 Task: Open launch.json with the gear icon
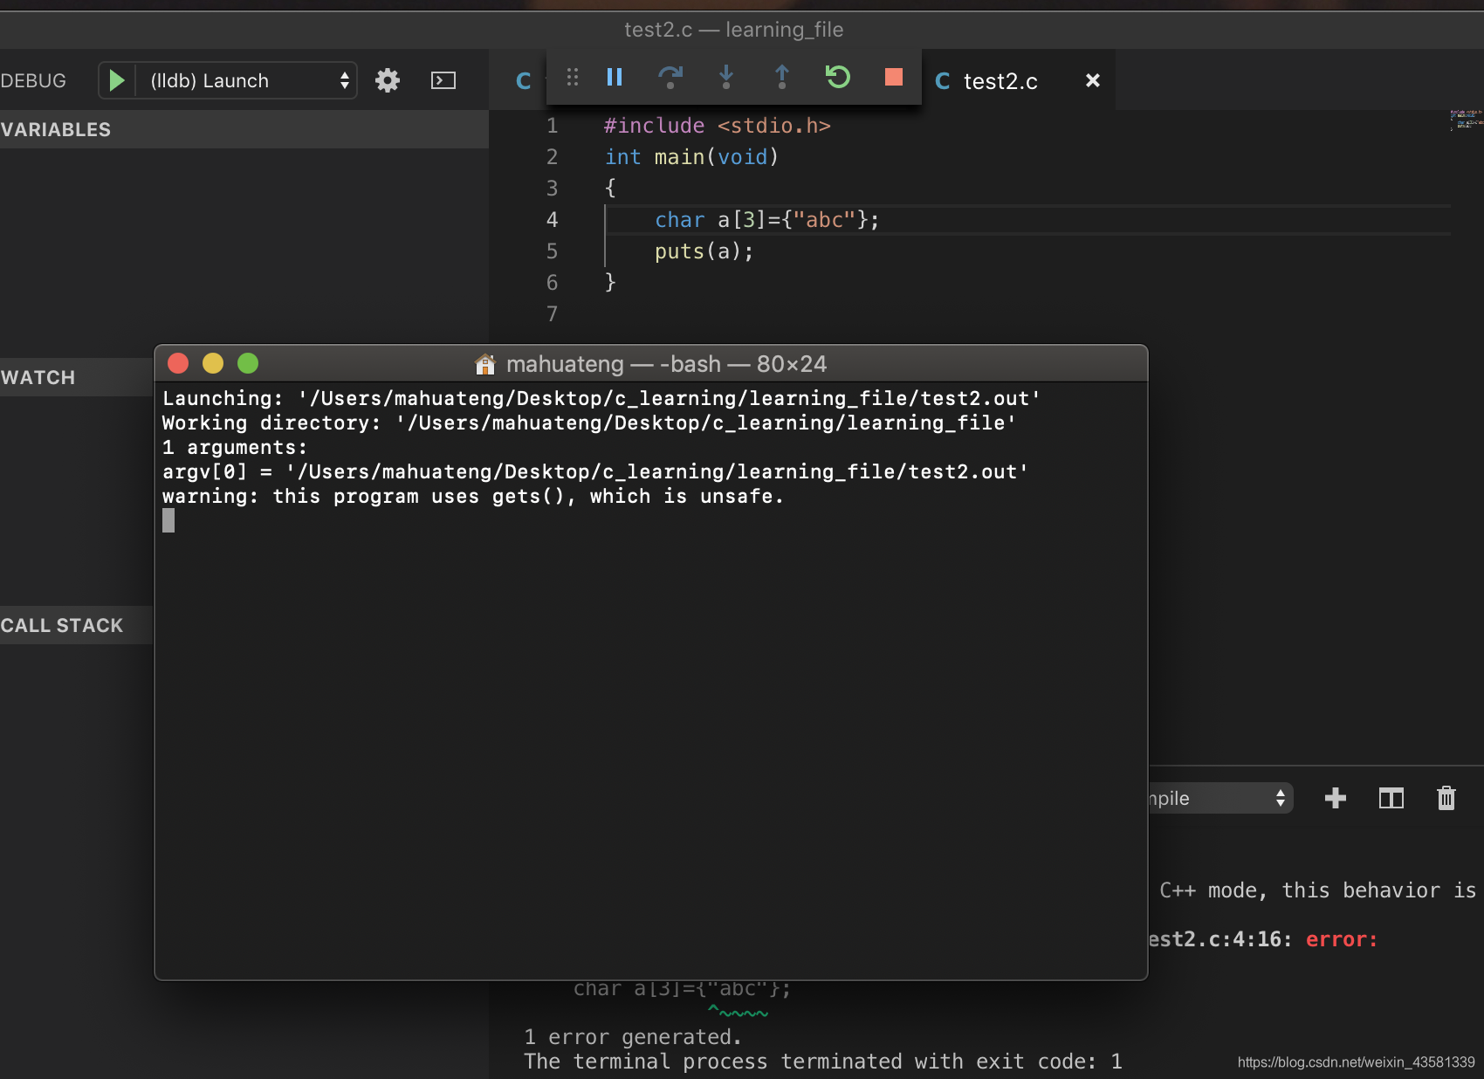point(388,80)
